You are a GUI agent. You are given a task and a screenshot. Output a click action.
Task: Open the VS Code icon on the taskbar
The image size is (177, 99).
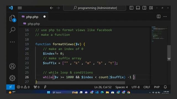click(97, 92)
